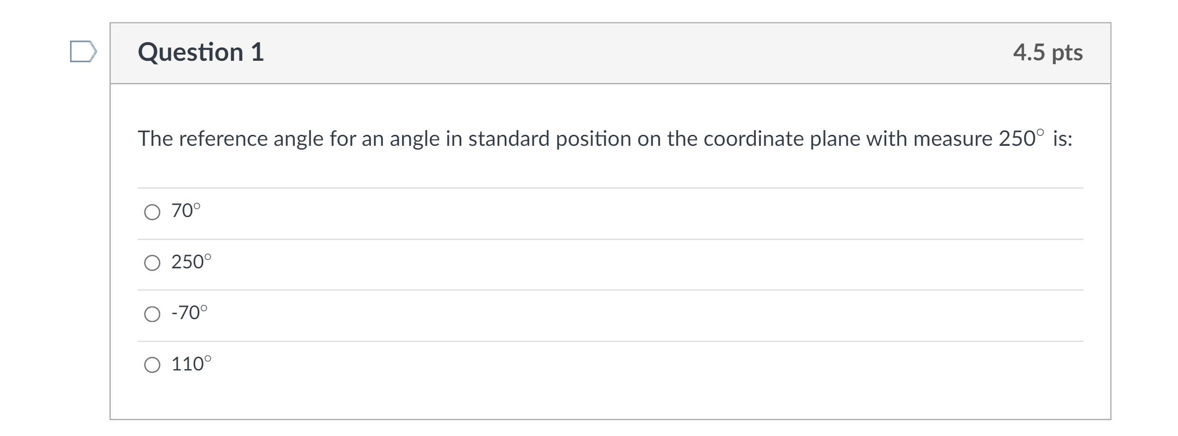Select the 110° radio button
Screen dimensions: 1178x436
(152, 365)
